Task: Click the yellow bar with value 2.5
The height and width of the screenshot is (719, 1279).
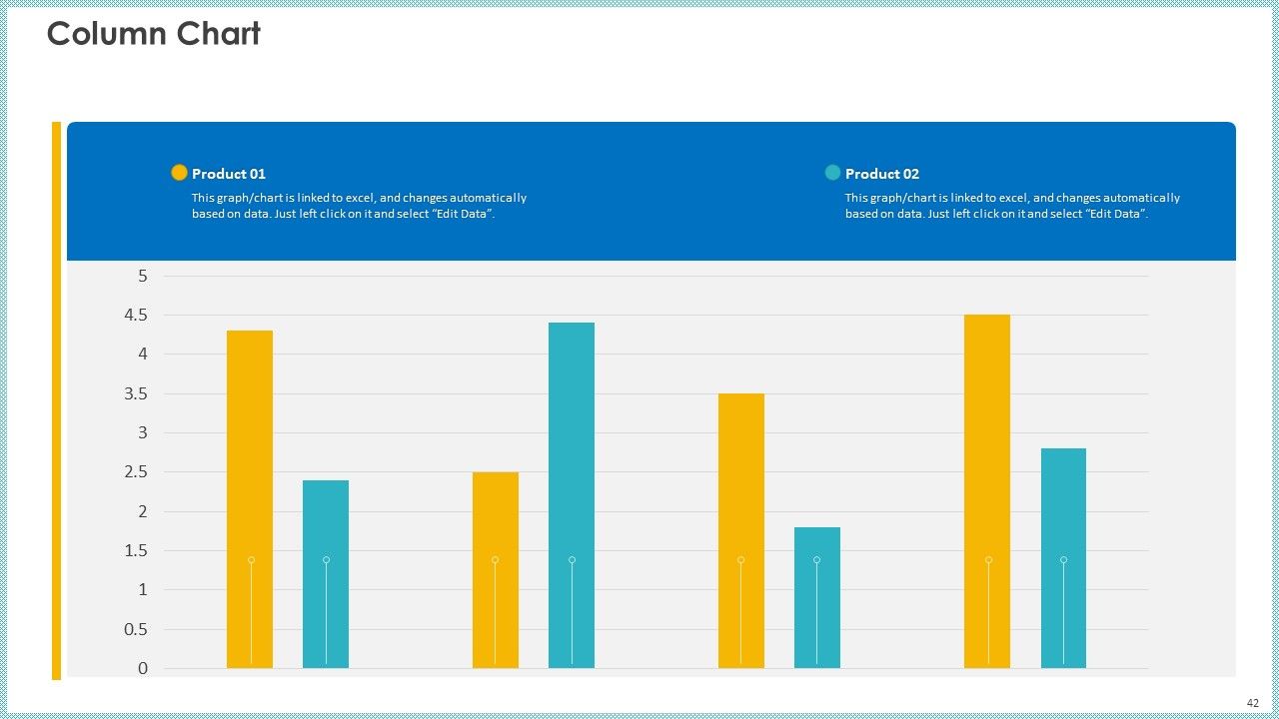Action: coord(496,570)
